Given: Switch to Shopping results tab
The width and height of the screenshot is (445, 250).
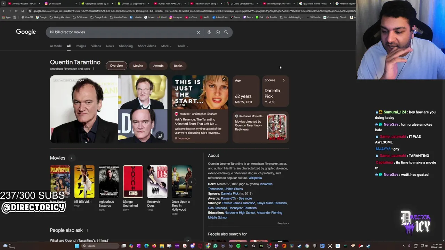Looking at the screenshot, I should click(x=126, y=46).
